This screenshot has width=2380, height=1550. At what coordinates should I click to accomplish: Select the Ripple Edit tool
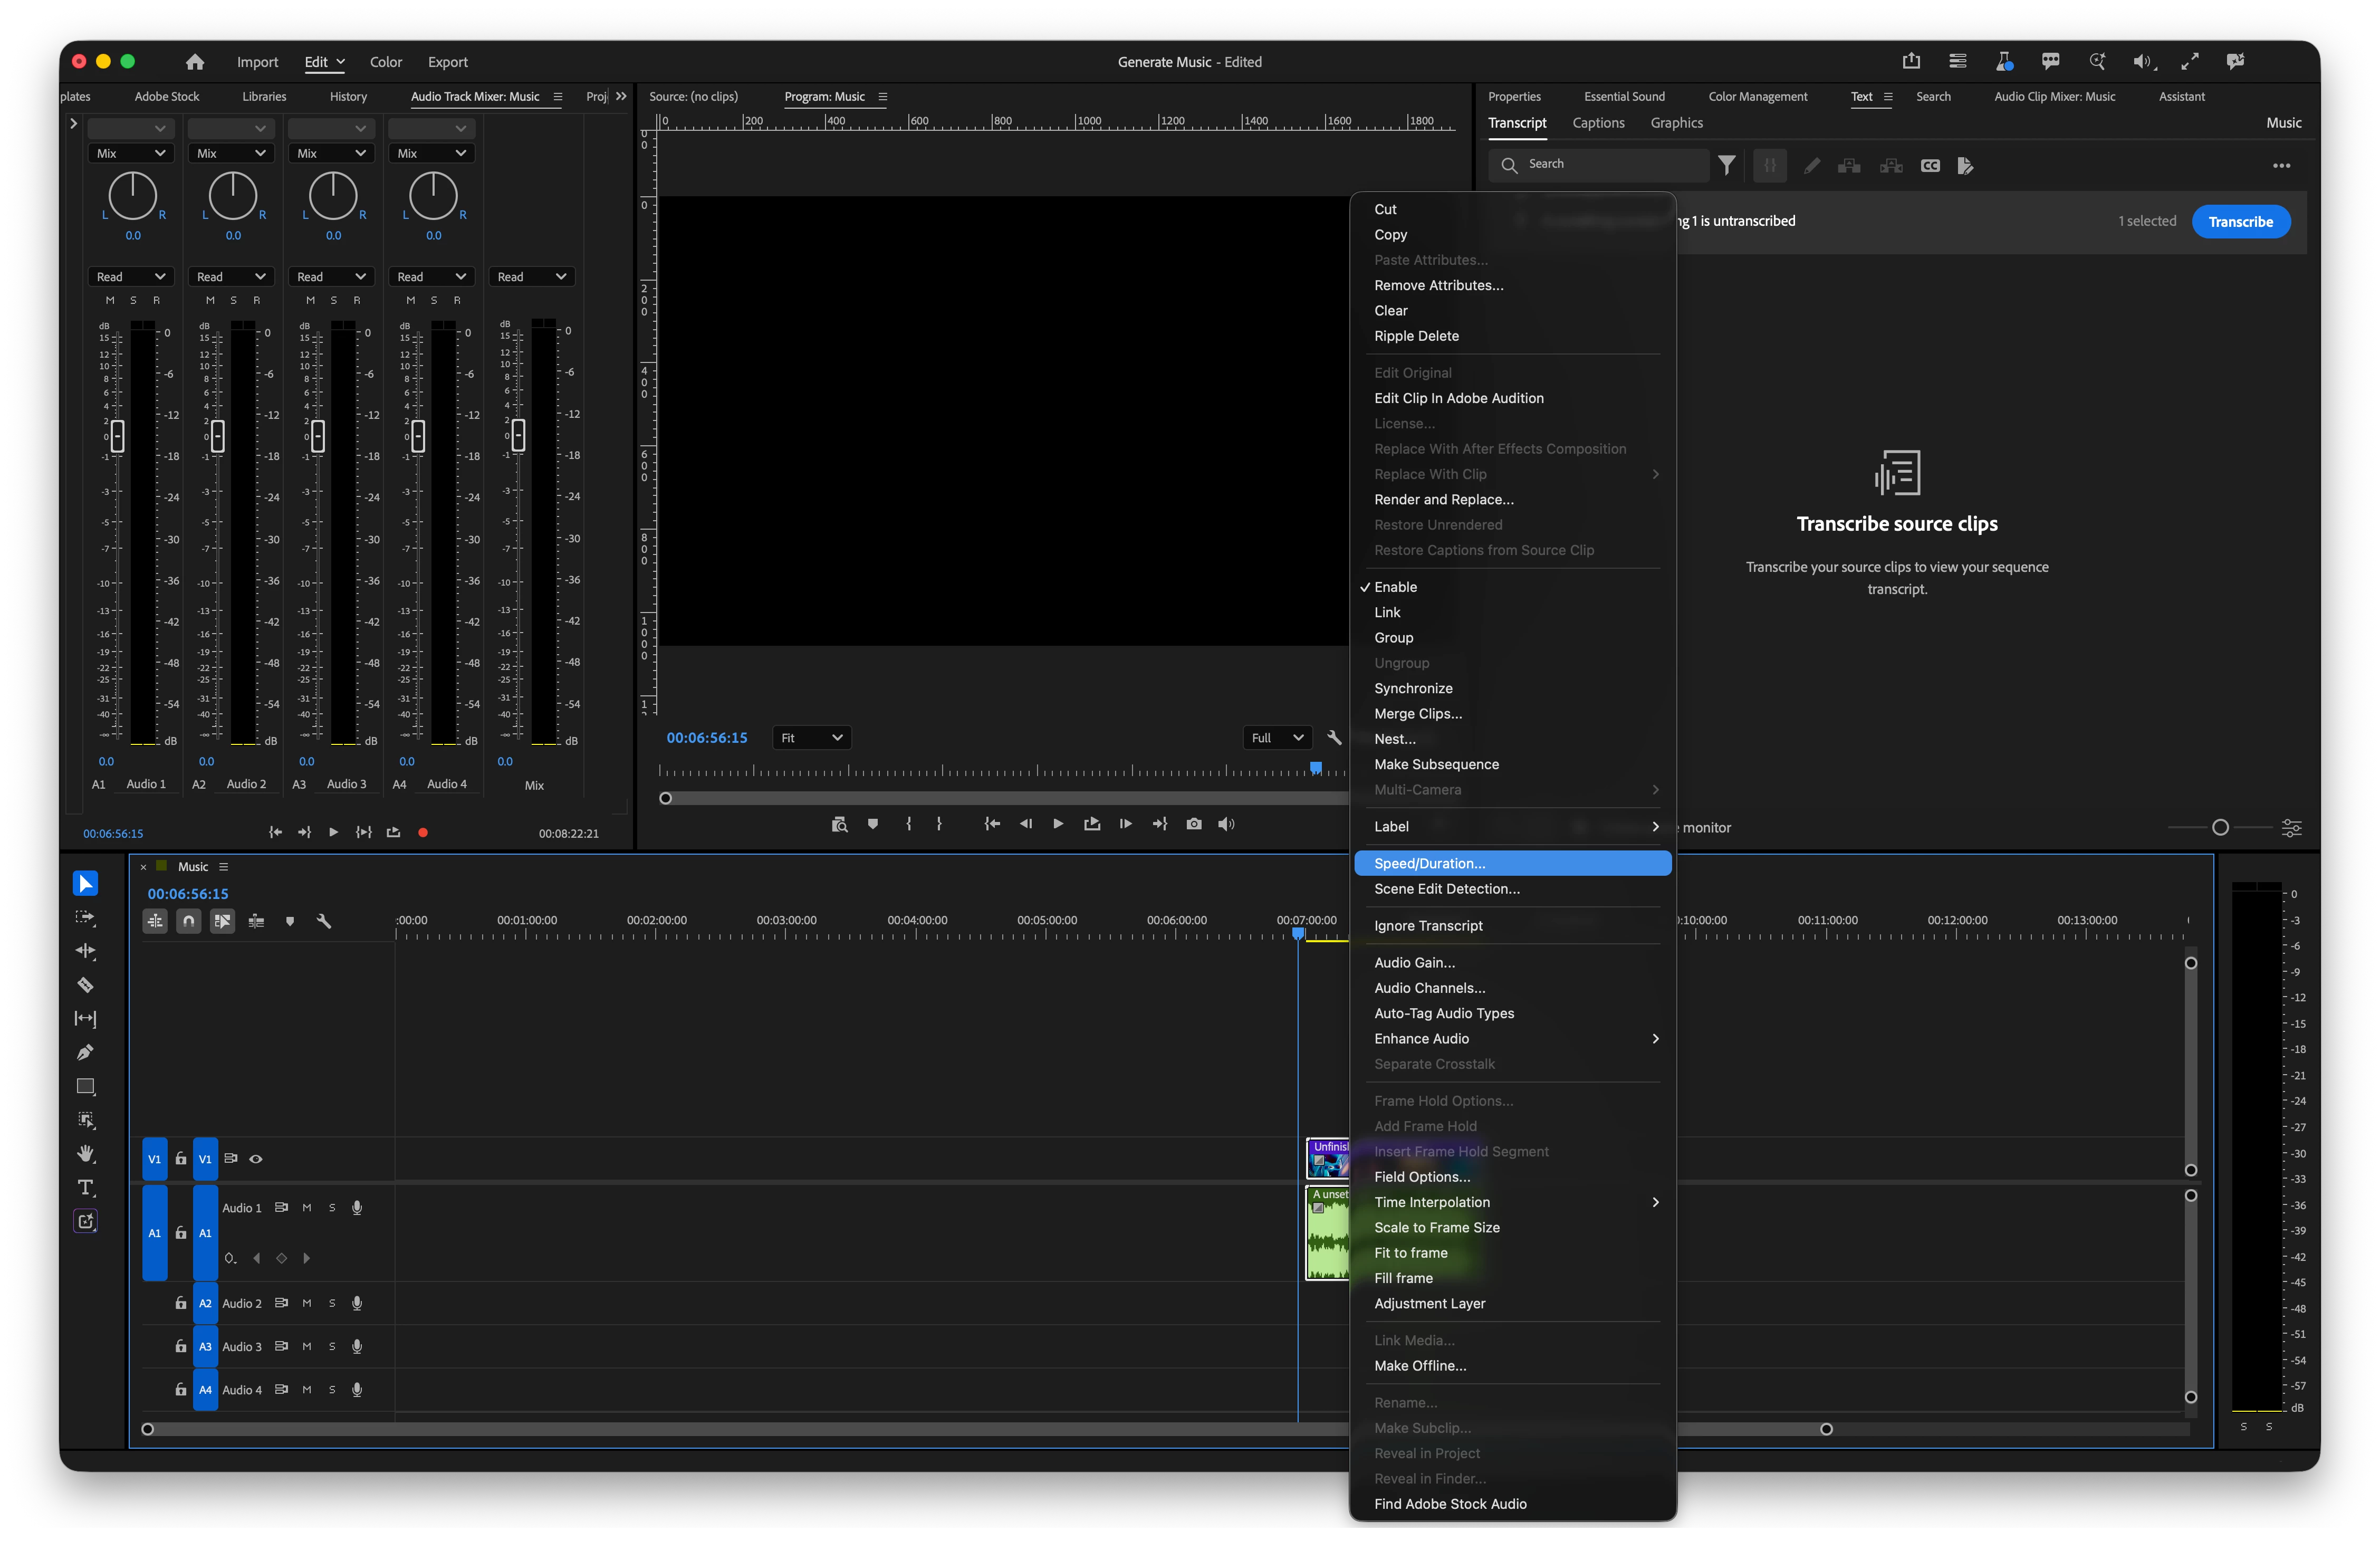(86, 951)
